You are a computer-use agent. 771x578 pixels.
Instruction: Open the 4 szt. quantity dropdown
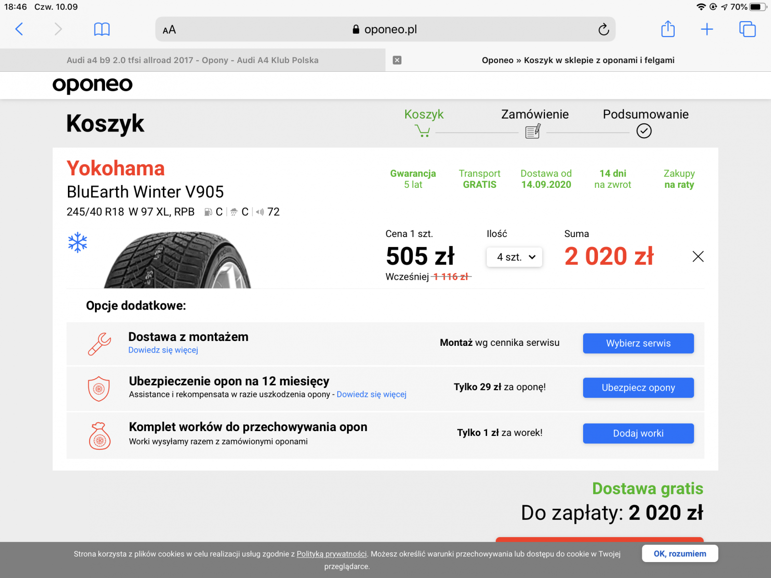coord(514,257)
